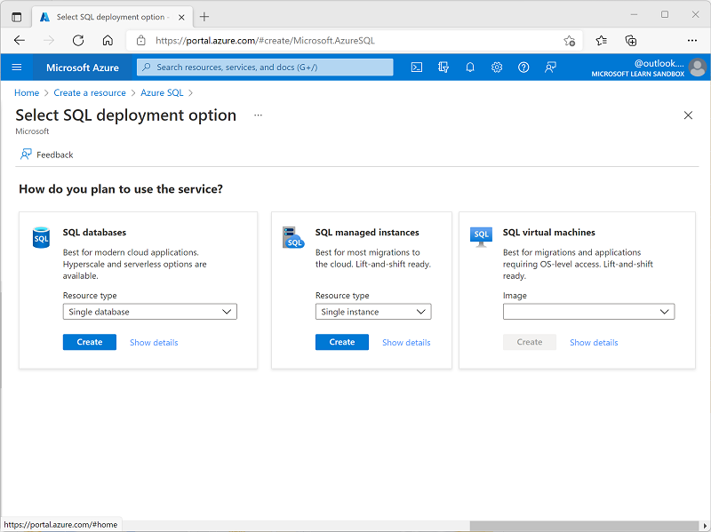
Task: Close the Select SQL deployment option tab
Action: click(x=181, y=17)
